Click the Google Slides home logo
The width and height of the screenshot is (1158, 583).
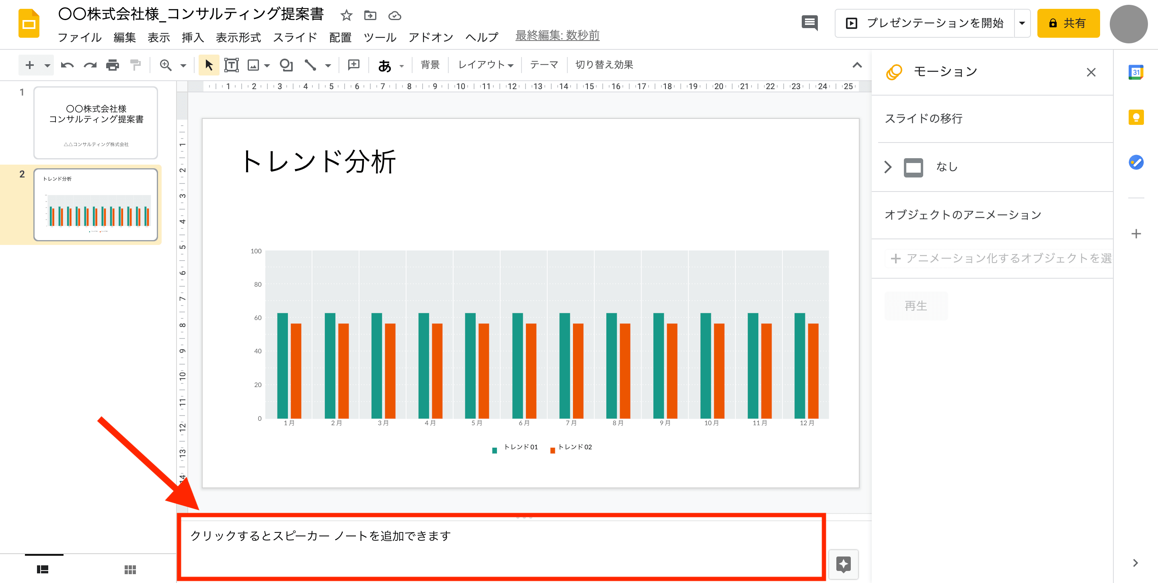29,23
